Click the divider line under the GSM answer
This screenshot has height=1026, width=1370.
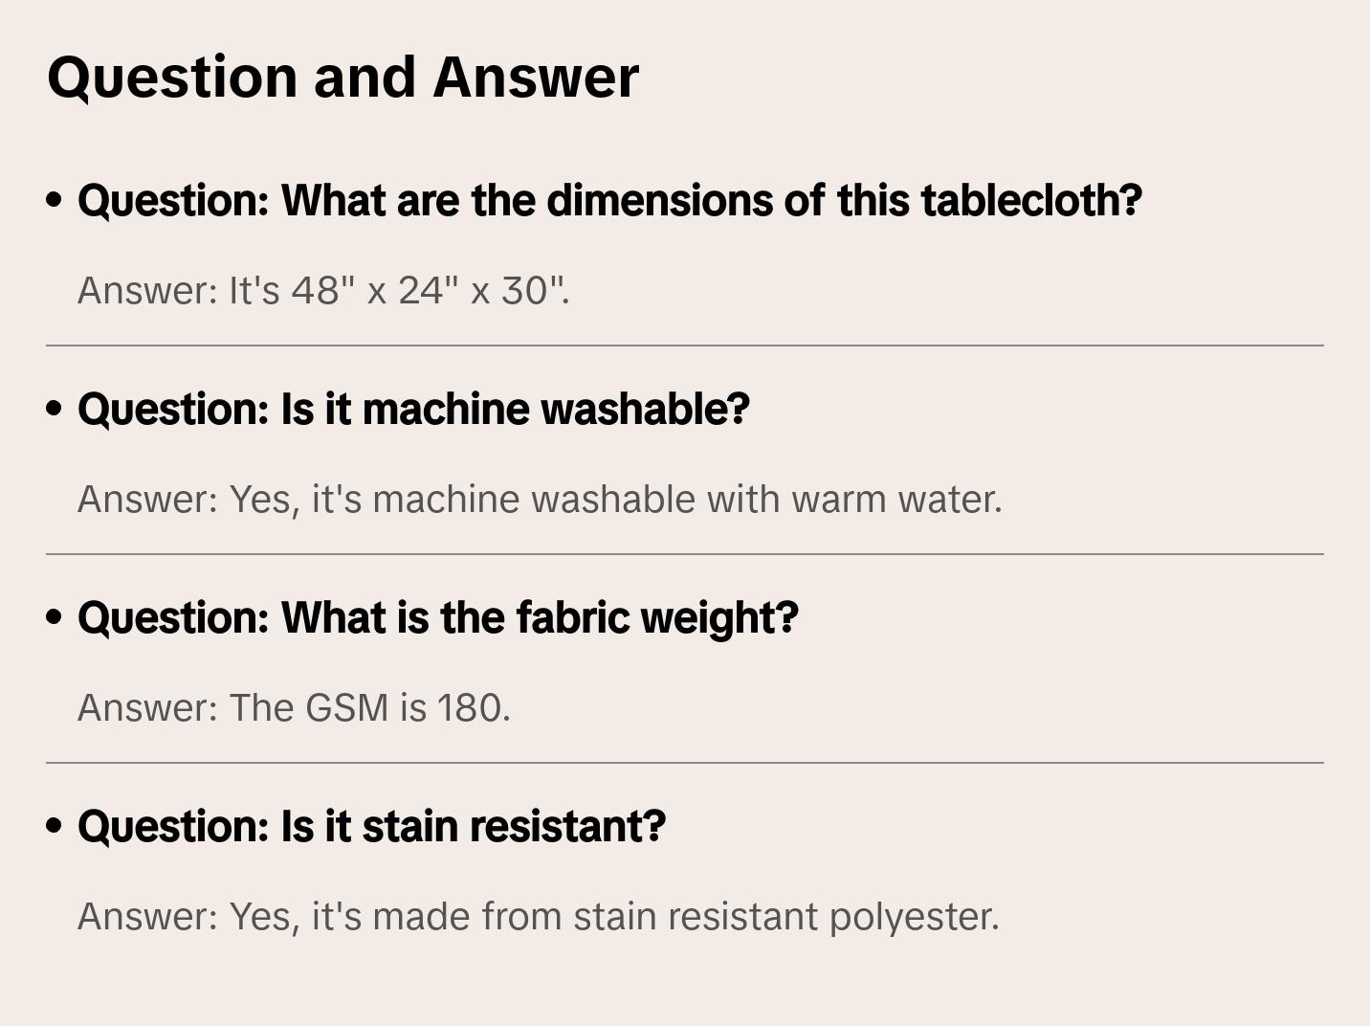pos(685,763)
